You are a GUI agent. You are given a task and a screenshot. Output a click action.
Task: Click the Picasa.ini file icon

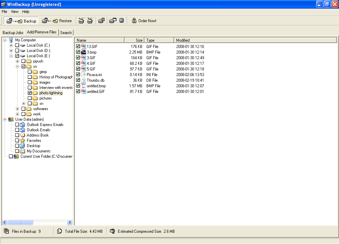(83, 74)
